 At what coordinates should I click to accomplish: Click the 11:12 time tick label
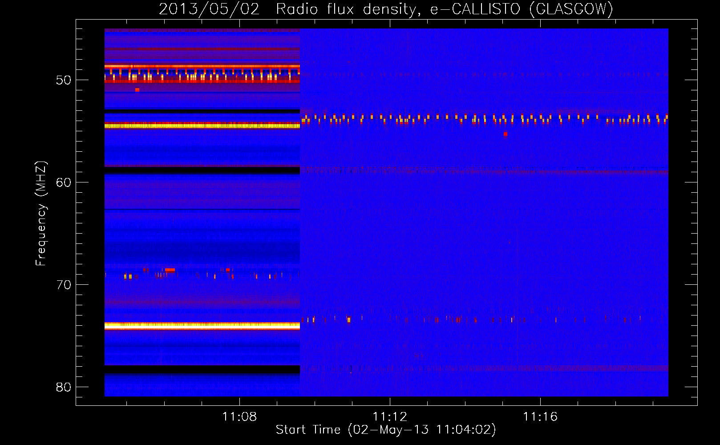pyautogui.click(x=390, y=417)
